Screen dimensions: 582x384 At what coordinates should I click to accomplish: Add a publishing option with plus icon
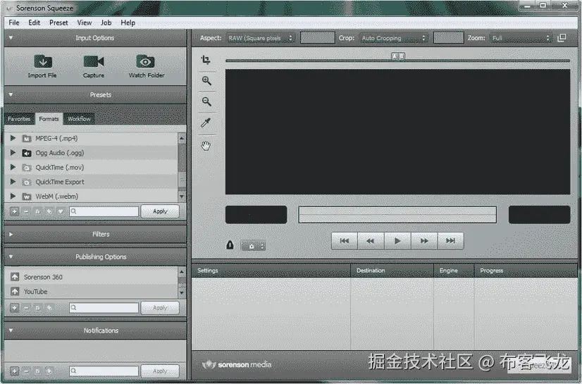[x=15, y=308]
